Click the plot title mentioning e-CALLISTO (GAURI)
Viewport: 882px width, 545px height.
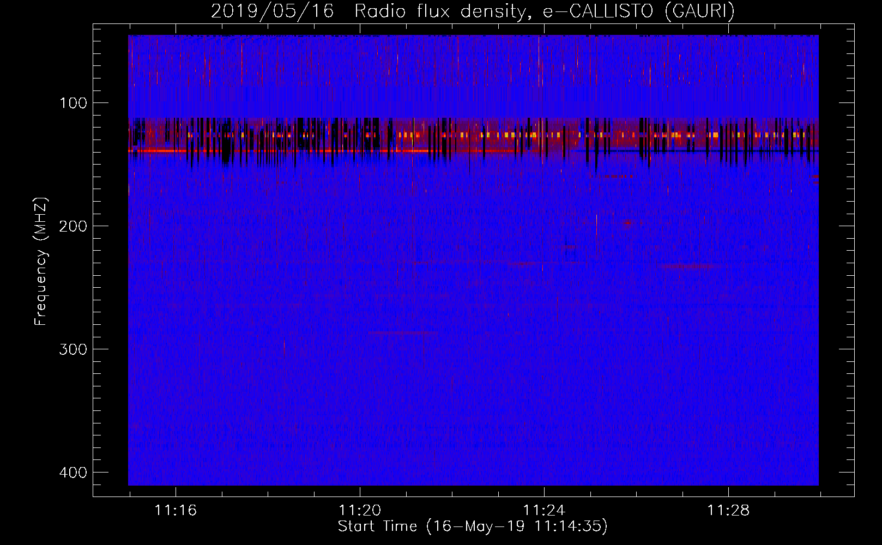point(473,11)
